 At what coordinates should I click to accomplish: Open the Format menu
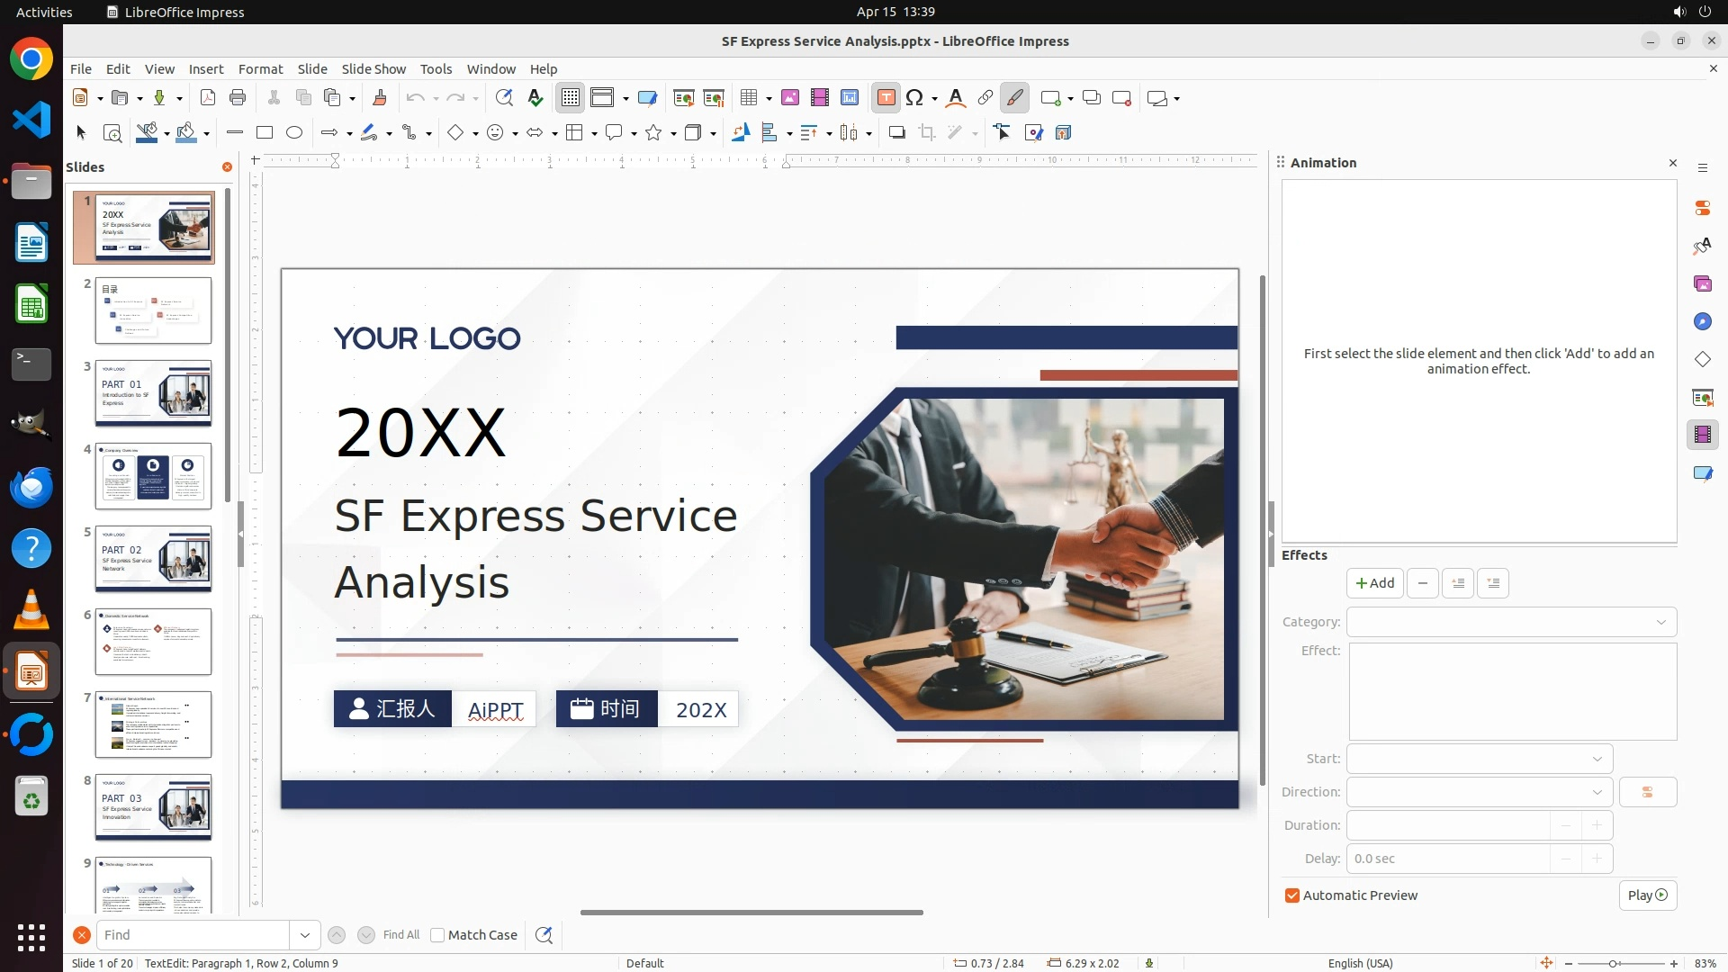coord(260,69)
